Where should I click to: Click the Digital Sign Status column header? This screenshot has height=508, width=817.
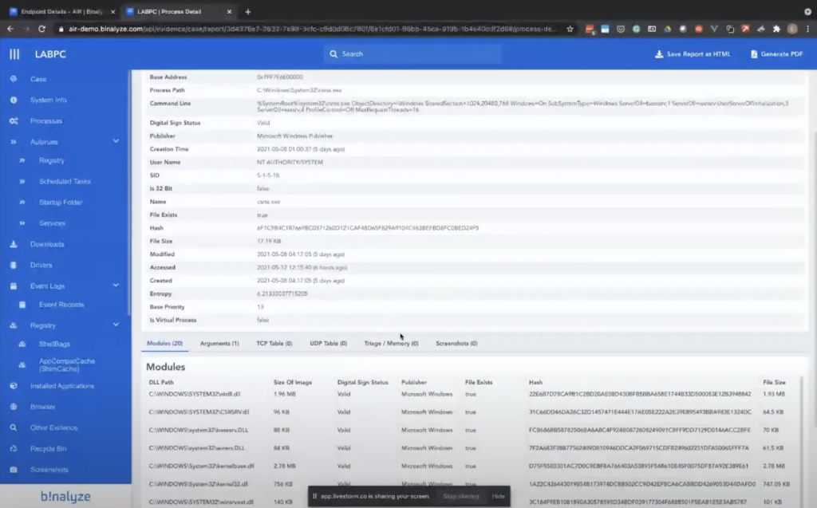(x=362, y=382)
